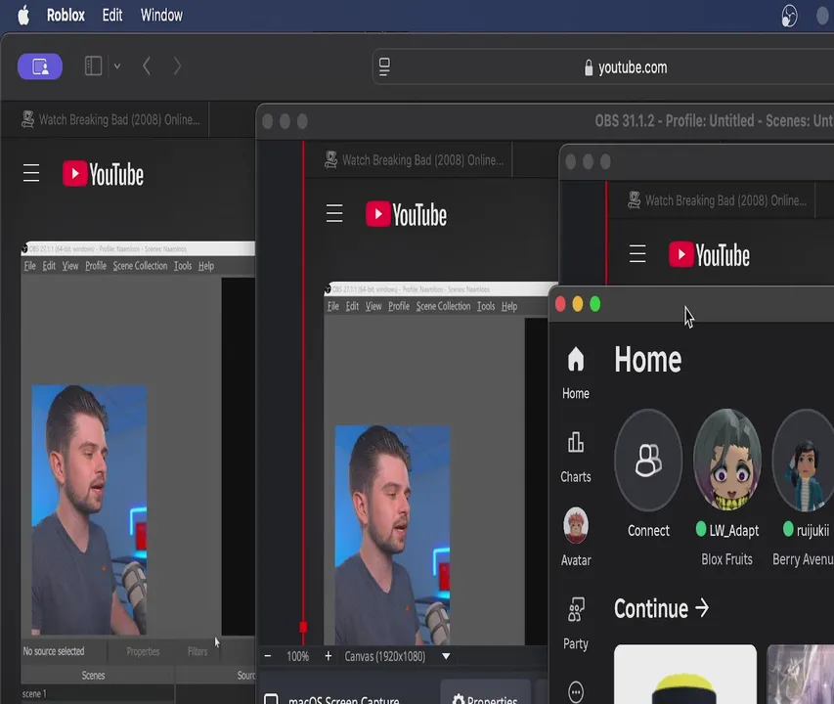Open the More (three dots) Roblox sidebar item
Viewport: 834px width, 704px height.
[576, 691]
